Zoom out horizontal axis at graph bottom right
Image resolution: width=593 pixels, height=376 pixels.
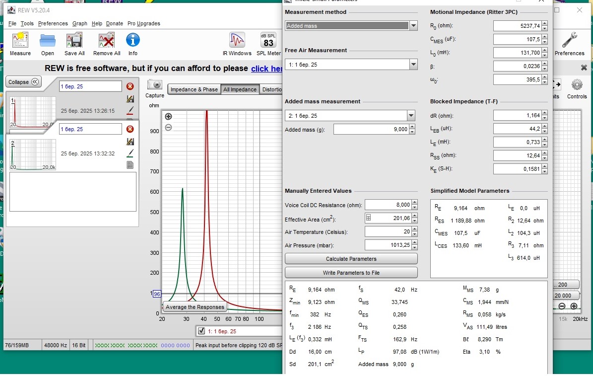[x=562, y=306]
